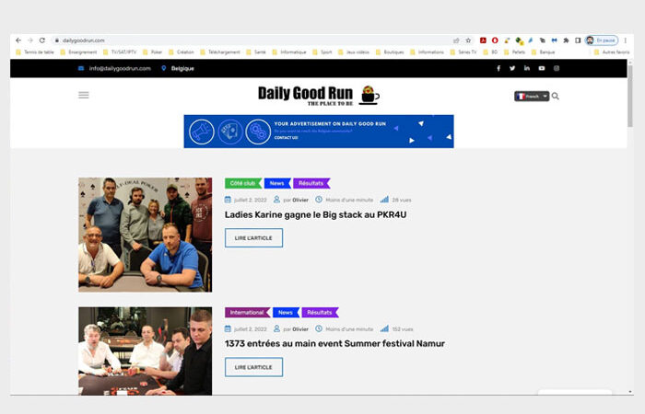Click the red Opera-style extension icon
645x414 pixels.
coord(495,40)
